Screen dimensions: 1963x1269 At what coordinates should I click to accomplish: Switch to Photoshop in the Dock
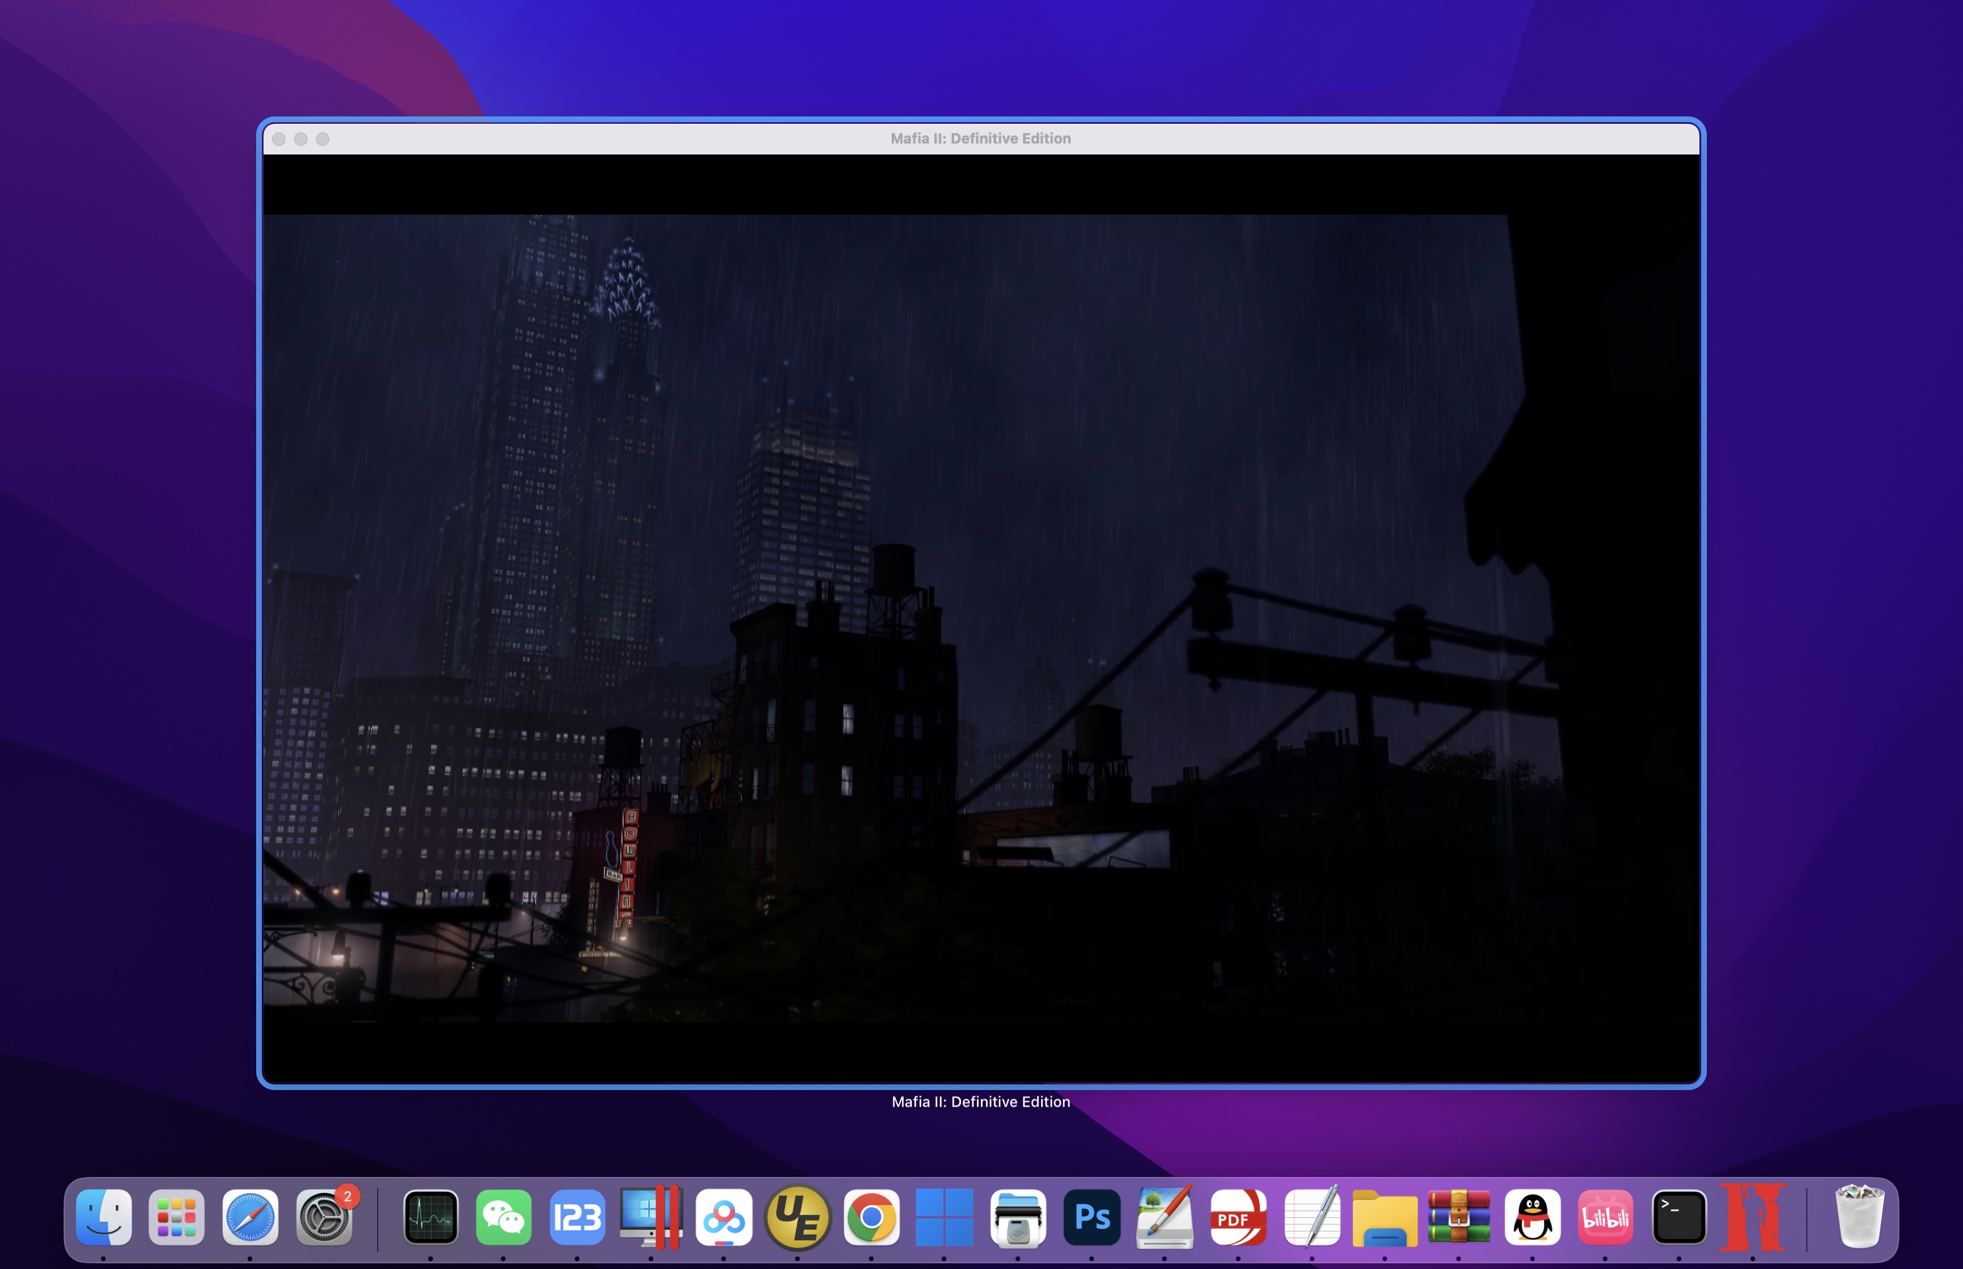(1092, 1217)
